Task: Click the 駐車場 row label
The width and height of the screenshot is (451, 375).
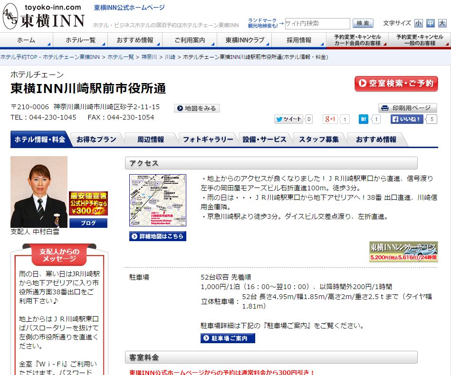Action: pos(139,277)
